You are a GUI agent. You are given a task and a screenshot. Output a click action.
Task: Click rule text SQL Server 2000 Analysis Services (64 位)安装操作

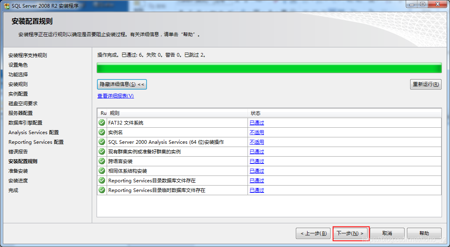pyautogui.click(x=166, y=142)
